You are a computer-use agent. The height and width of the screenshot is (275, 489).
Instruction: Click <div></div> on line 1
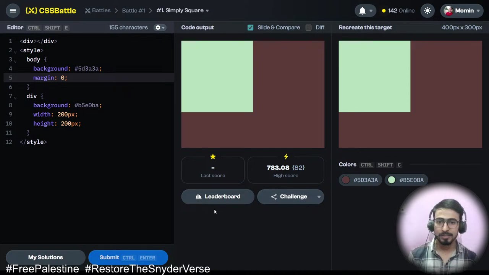click(x=39, y=41)
